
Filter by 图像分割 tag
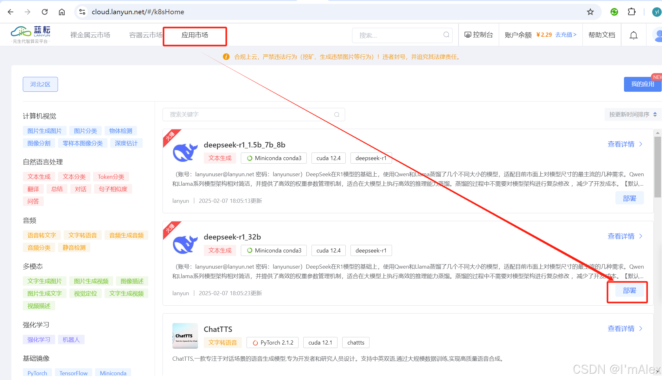coord(39,143)
